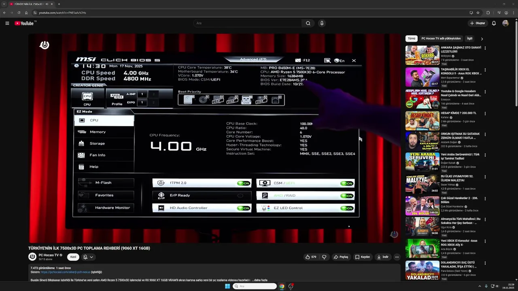Image resolution: width=518 pixels, height=291 pixels.
Task: Open Taşınabilir Xbox El Konsolu video thumbnail
Action: click(422, 77)
